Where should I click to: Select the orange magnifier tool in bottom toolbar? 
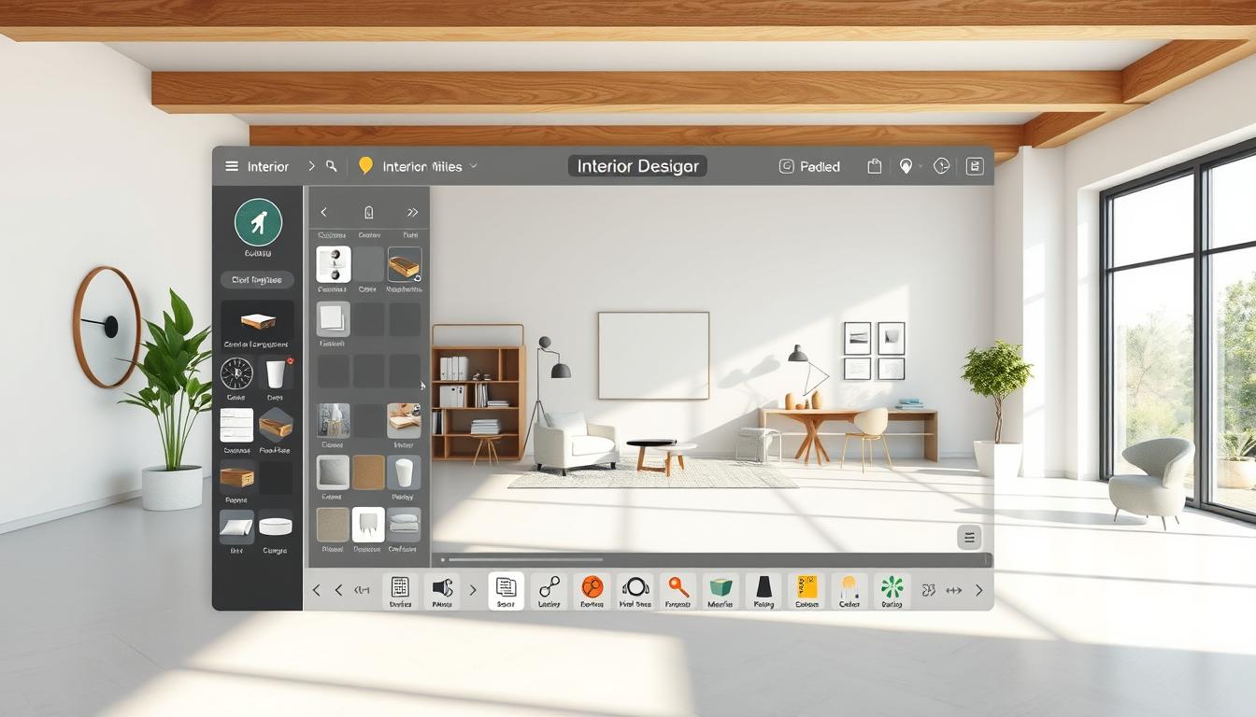point(678,589)
